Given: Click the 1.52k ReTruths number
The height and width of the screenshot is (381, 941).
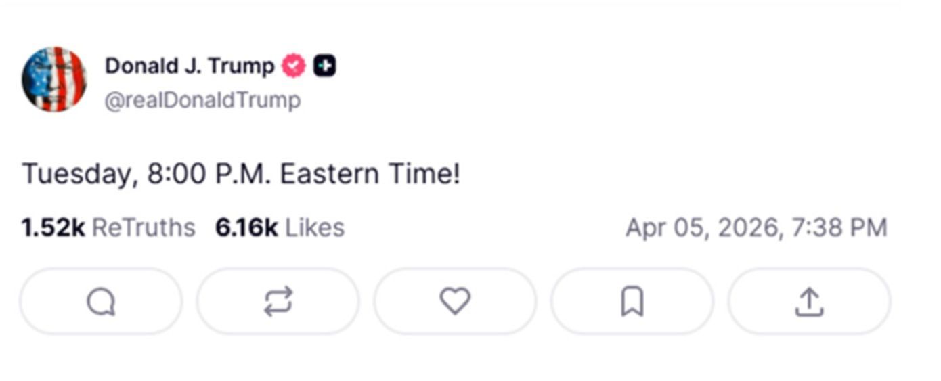Looking at the screenshot, I should (x=53, y=227).
